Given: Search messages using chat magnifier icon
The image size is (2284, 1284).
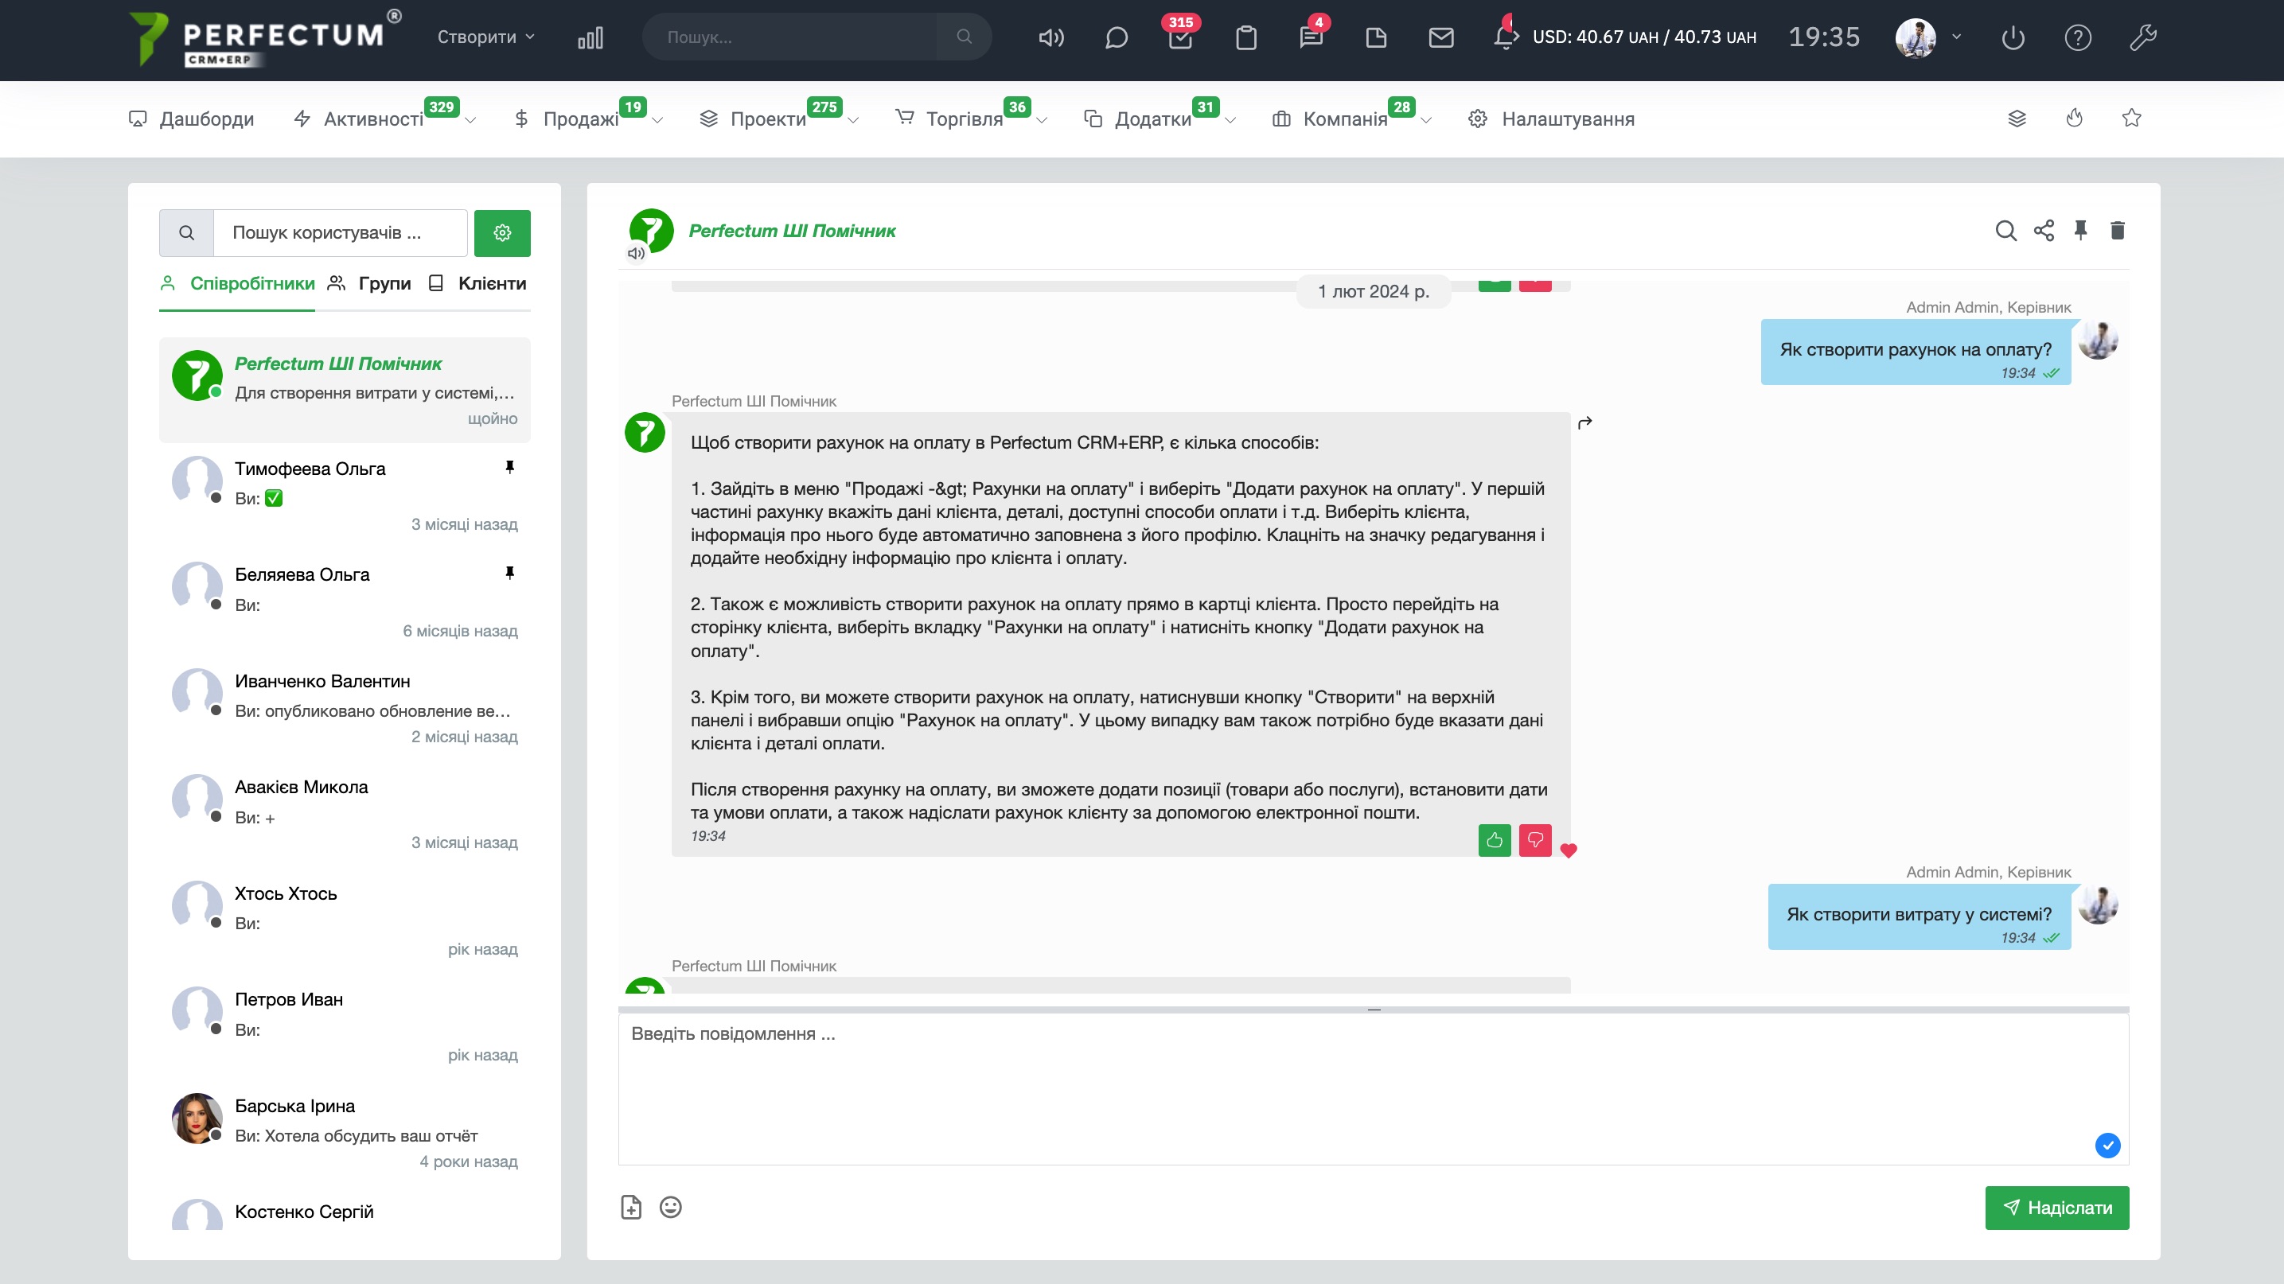Looking at the screenshot, I should [x=2005, y=231].
